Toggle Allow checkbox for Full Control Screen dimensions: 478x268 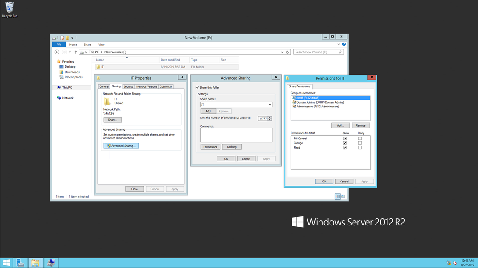point(345,139)
